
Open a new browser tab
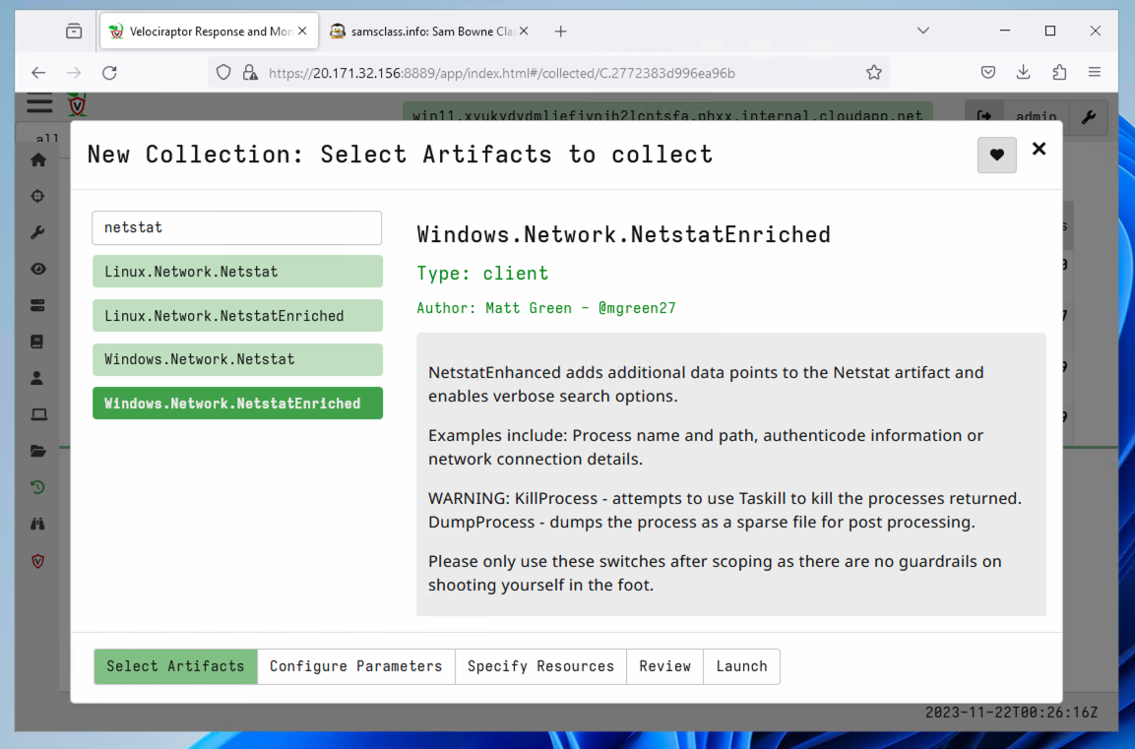pyautogui.click(x=561, y=31)
